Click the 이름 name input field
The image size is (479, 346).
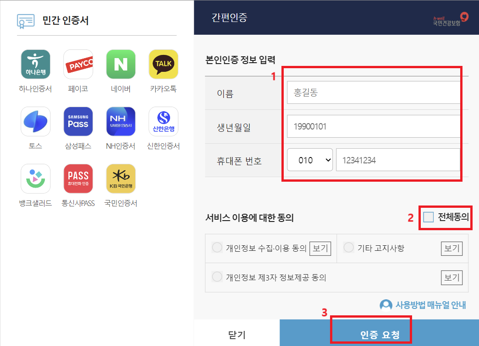373,92
